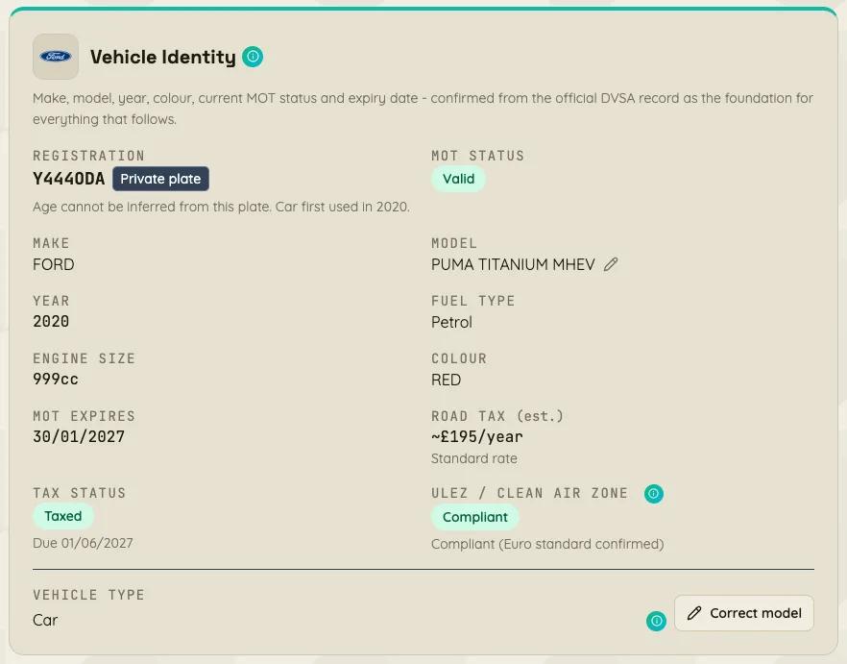This screenshot has width=847, height=664.
Task: Click the Ford logo icon
Action: 56,57
